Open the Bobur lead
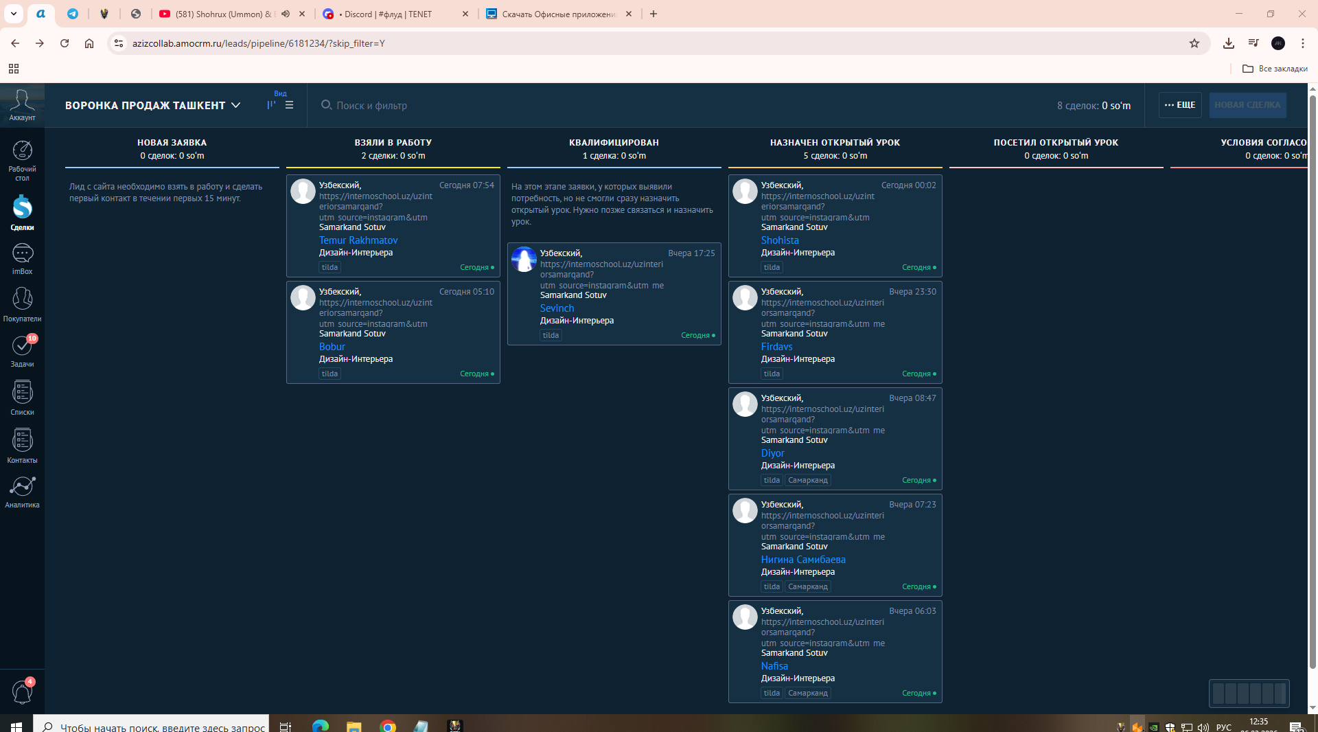The height and width of the screenshot is (732, 1318). coord(332,347)
